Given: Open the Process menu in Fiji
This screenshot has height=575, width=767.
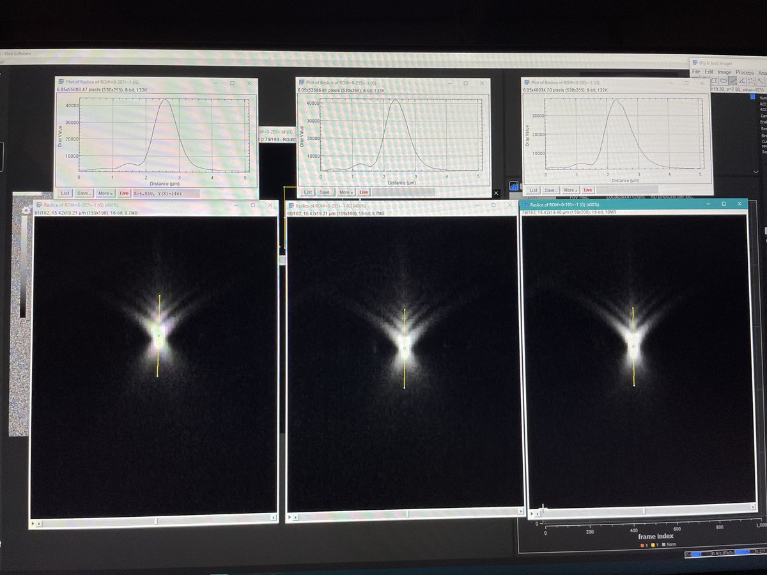Looking at the screenshot, I should point(745,72).
